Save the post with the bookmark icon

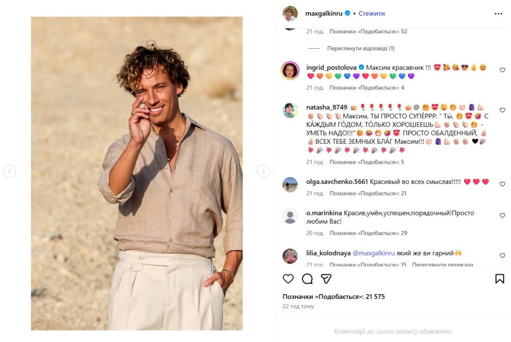coord(500,279)
